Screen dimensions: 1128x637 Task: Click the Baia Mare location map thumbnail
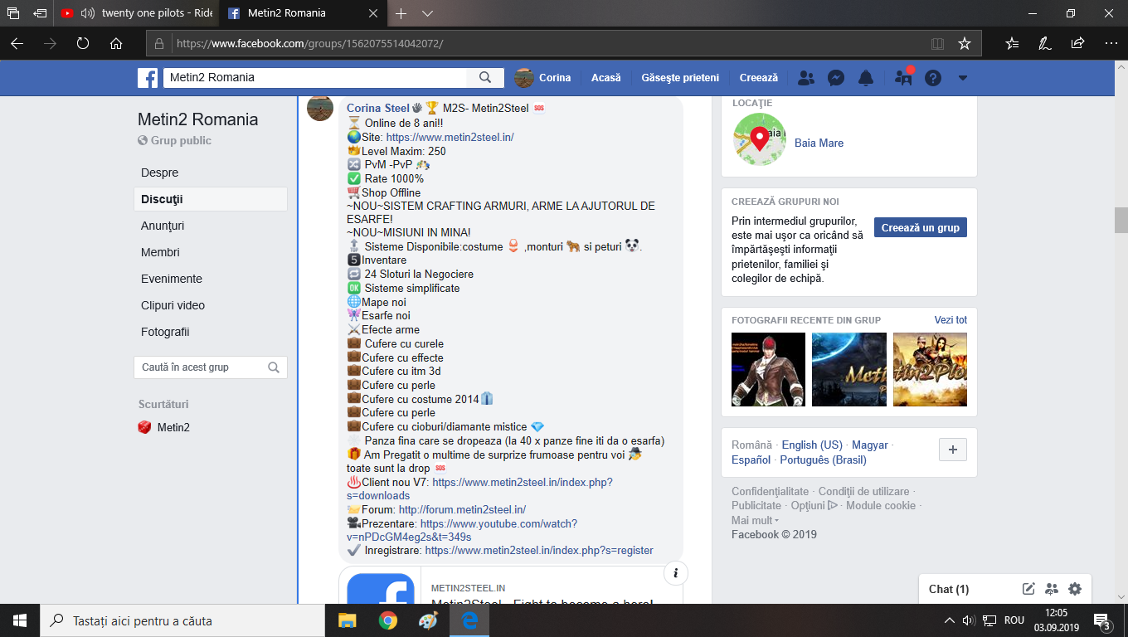point(759,139)
